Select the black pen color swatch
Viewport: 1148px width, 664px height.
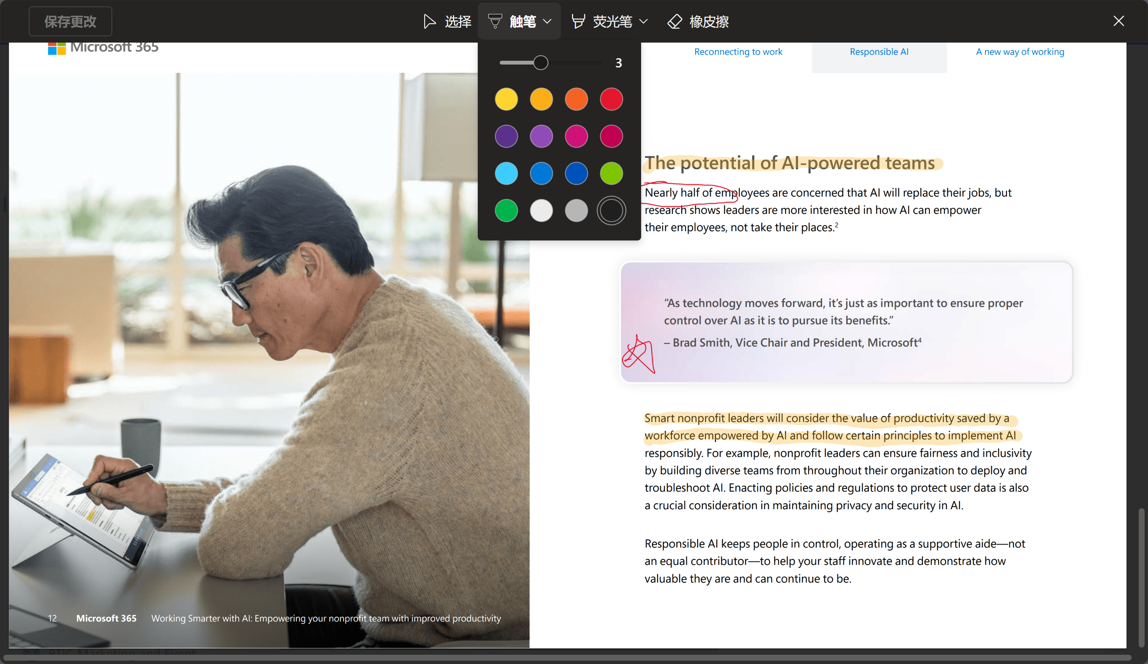pyautogui.click(x=611, y=211)
